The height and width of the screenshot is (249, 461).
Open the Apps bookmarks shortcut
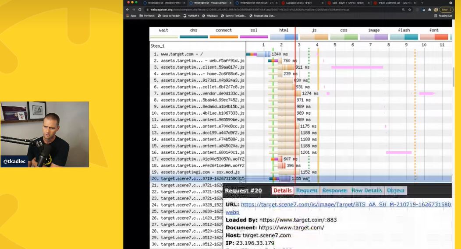[x=131, y=16]
